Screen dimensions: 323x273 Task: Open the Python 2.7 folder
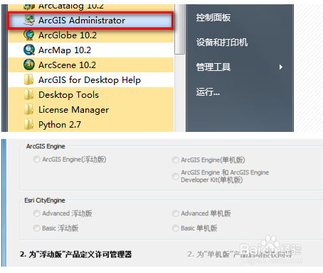(91, 124)
